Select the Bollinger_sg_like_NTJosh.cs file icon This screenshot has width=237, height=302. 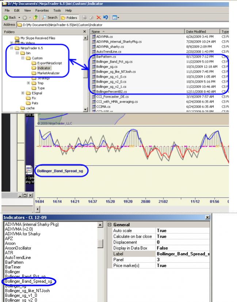[x=94, y=71]
